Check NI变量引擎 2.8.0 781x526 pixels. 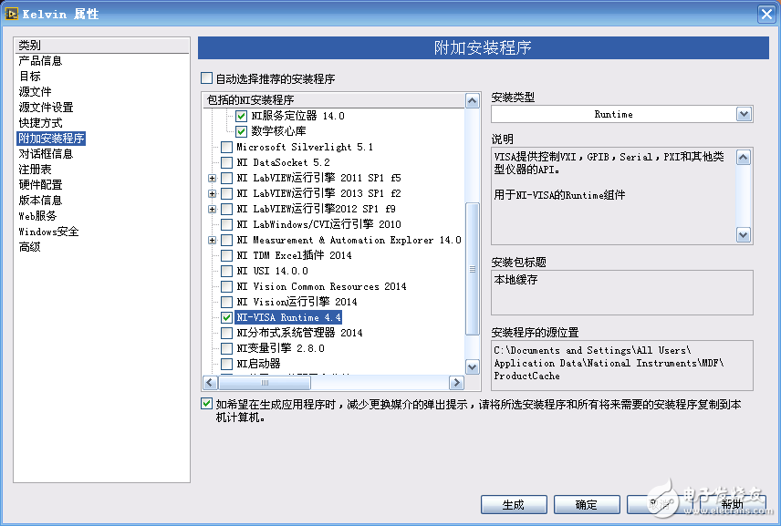[x=226, y=348]
